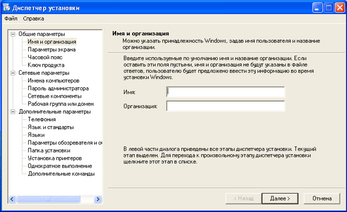Select Установка принтеров item
The height and width of the screenshot is (212, 347).
click(55, 158)
